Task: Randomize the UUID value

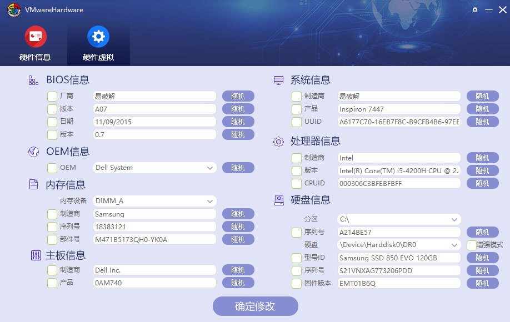Action: (x=483, y=122)
